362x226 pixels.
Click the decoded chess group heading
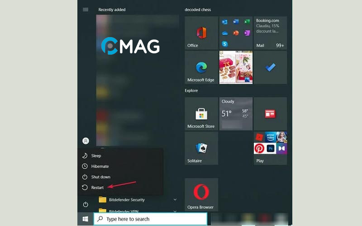pyautogui.click(x=198, y=9)
